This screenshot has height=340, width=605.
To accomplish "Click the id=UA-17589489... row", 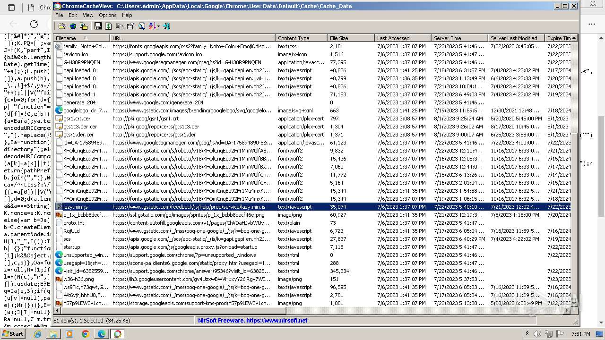I will point(312,143).
